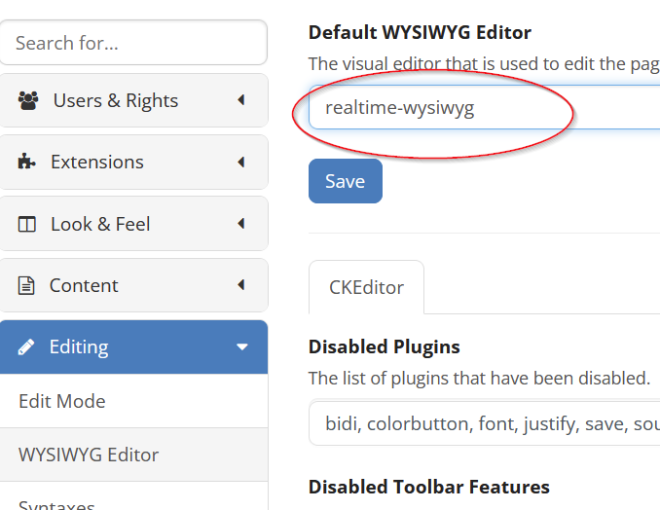Collapse the Editing section caret

pos(241,347)
